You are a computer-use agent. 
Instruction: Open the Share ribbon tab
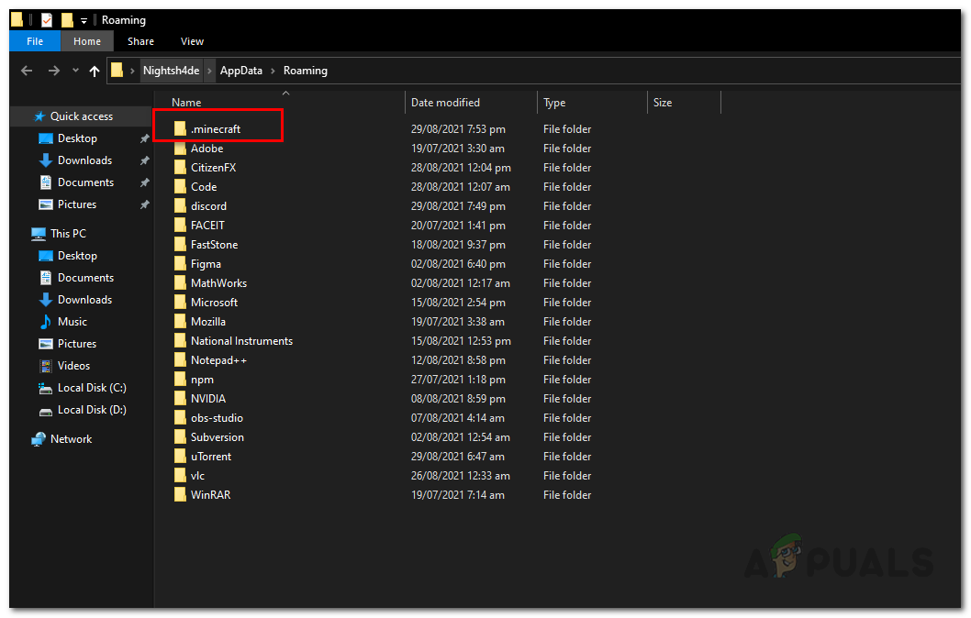pyautogui.click(x=140, y=41)
